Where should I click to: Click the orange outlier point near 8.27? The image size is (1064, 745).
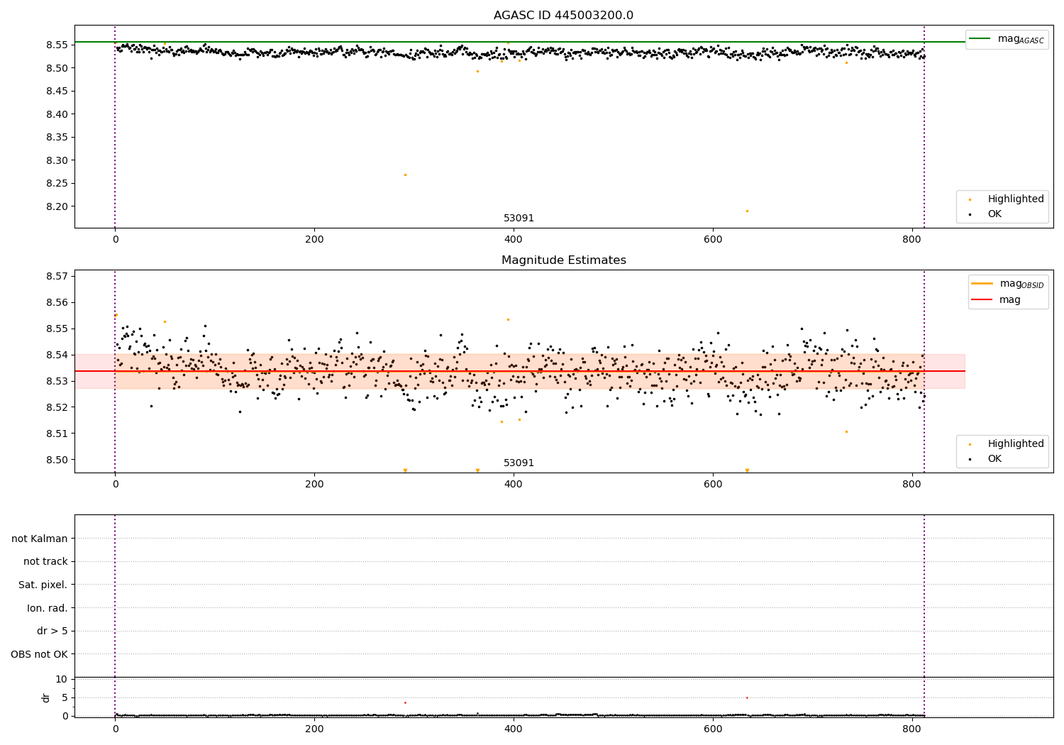(x=405, y=175)
